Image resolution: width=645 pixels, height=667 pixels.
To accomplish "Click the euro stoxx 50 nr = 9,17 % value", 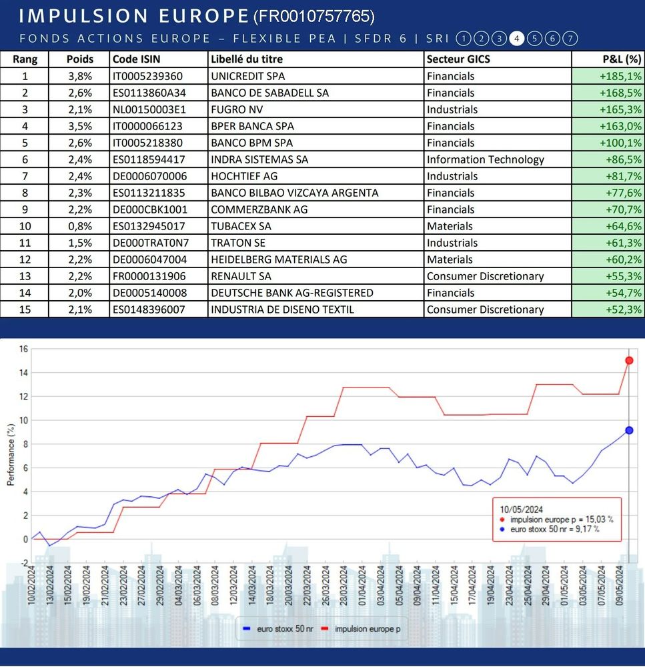I will (x=555, y=529).
